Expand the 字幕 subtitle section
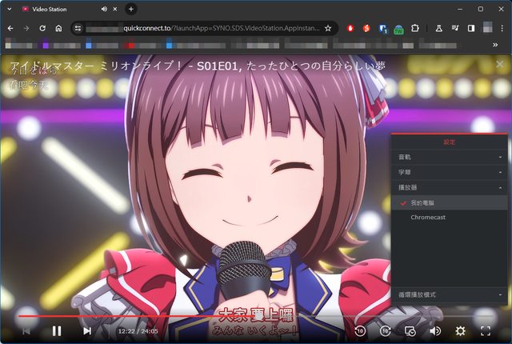 click(449, 171)
